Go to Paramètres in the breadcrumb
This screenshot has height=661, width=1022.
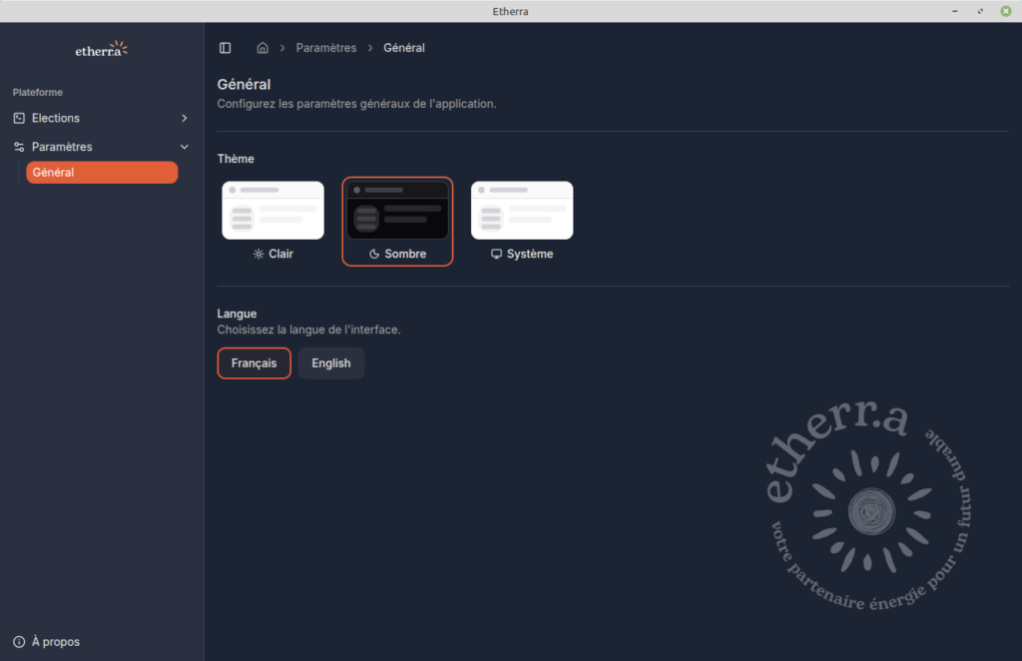coord(325,48)
